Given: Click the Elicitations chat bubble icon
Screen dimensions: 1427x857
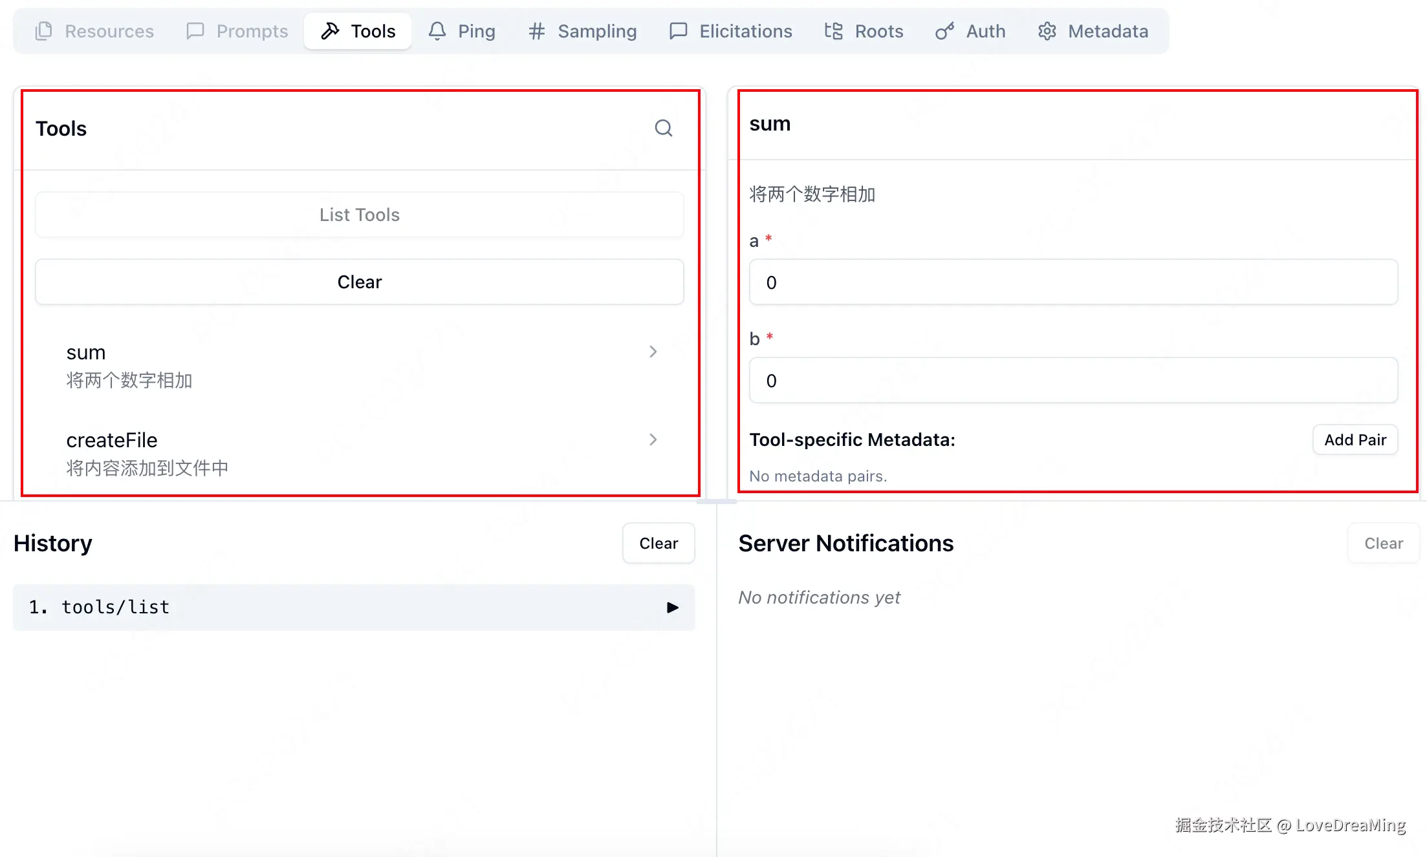Looking at the screenshot, I should click(678, 31).
